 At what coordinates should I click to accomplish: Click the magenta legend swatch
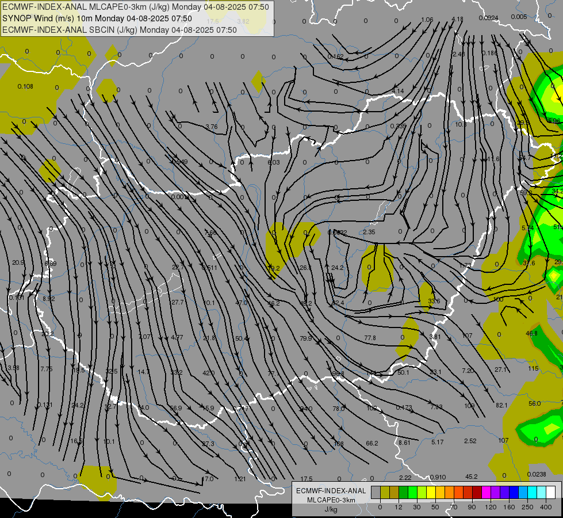487,492
